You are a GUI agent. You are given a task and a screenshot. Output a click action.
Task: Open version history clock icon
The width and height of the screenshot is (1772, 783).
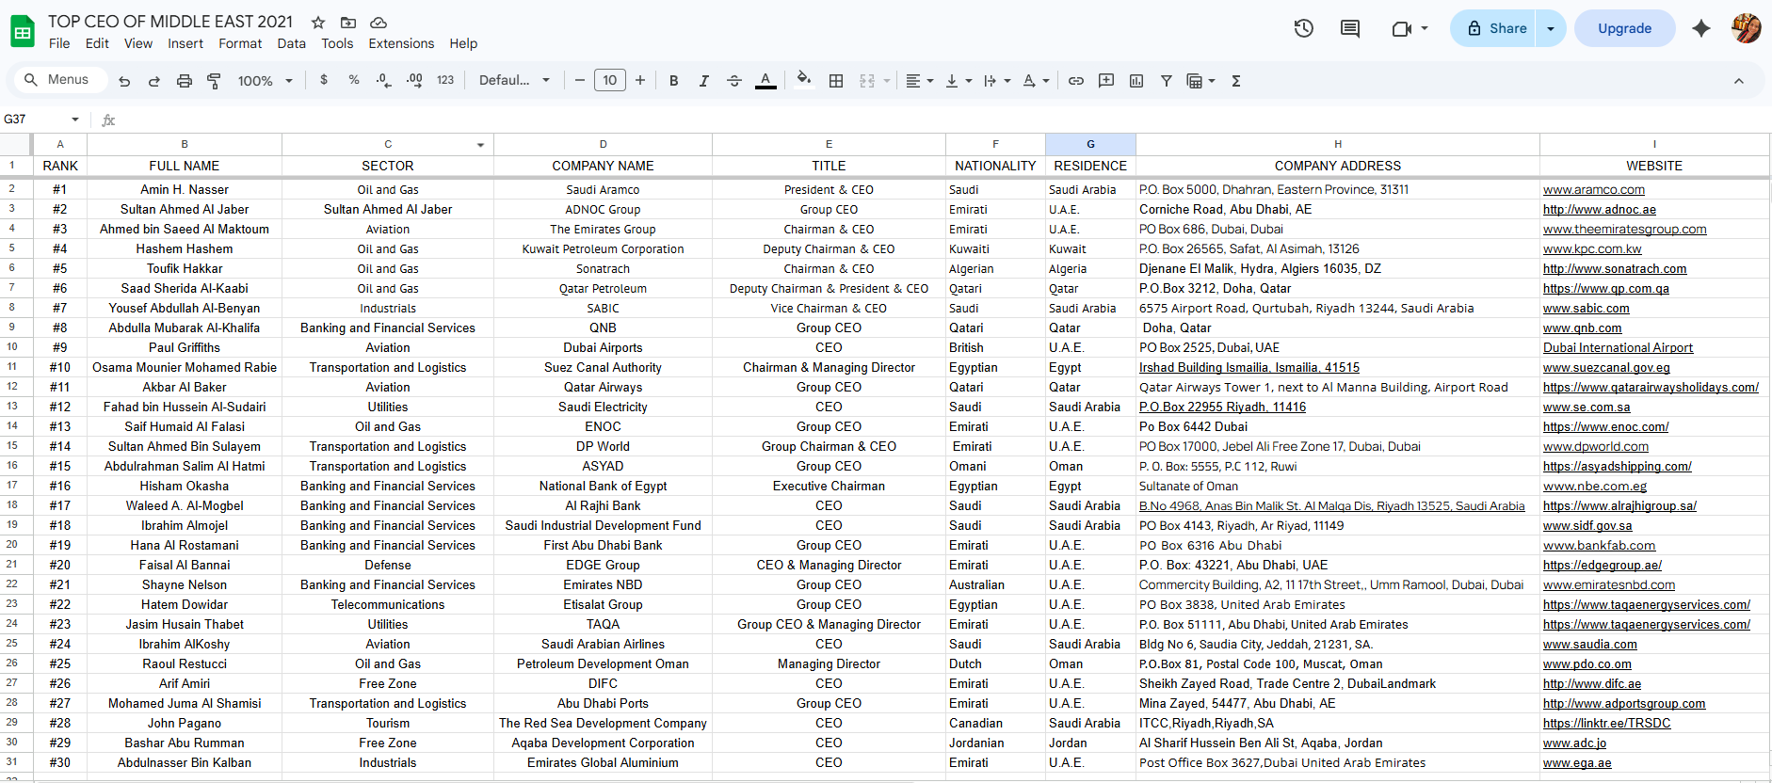tap(1304, 28)
